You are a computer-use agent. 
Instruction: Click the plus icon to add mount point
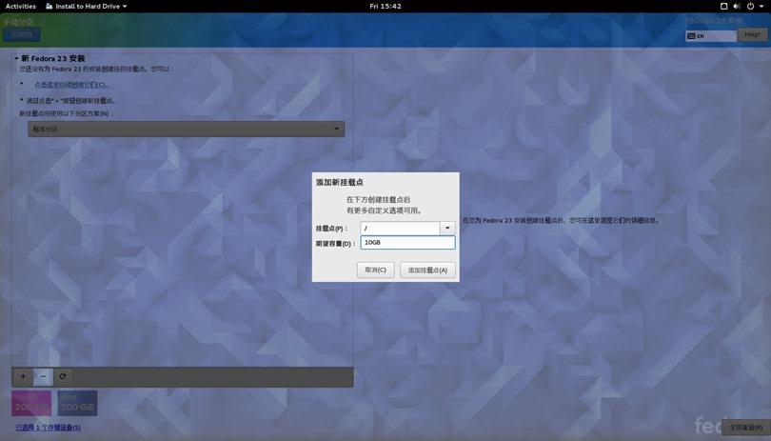(x=24, y=376)
